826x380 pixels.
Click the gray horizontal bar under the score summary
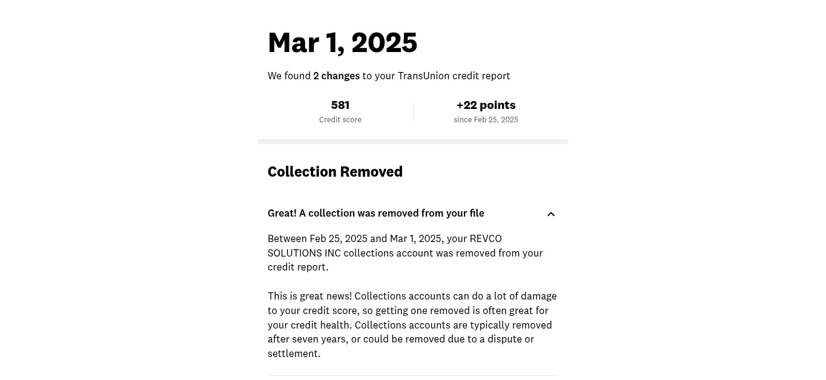[x=413, y=142]
